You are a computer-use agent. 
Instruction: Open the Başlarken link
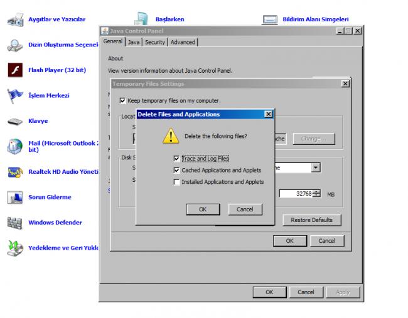[170, 19]
